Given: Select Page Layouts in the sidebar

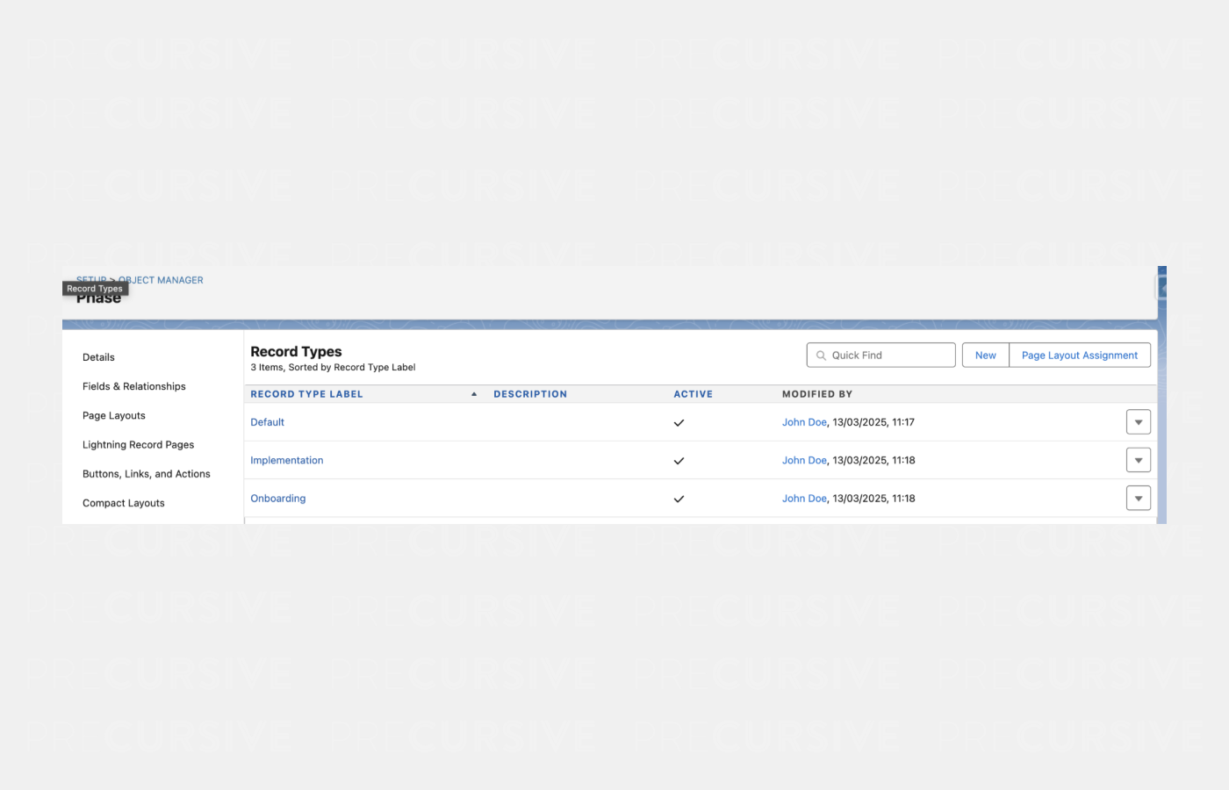Looking at the screenshot, I should pyautogui.click(x=114, y=416).
